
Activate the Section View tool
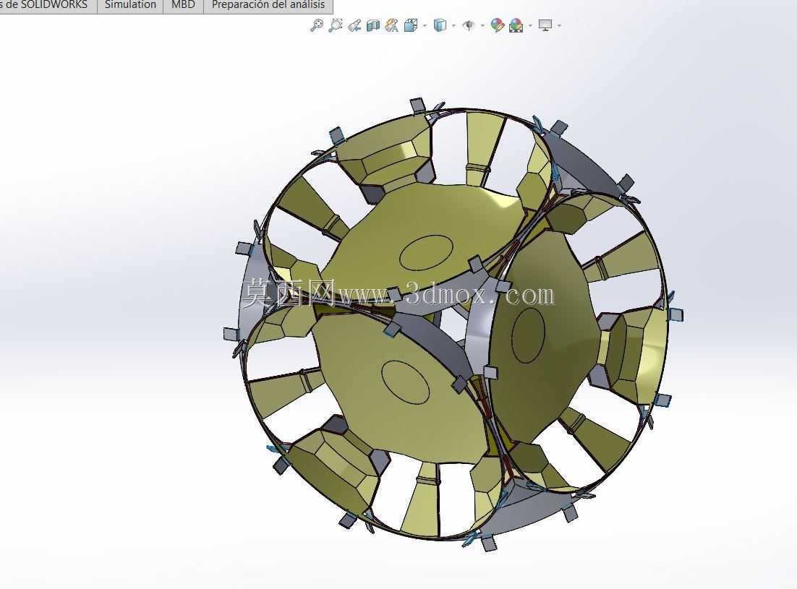pos(373,25)
